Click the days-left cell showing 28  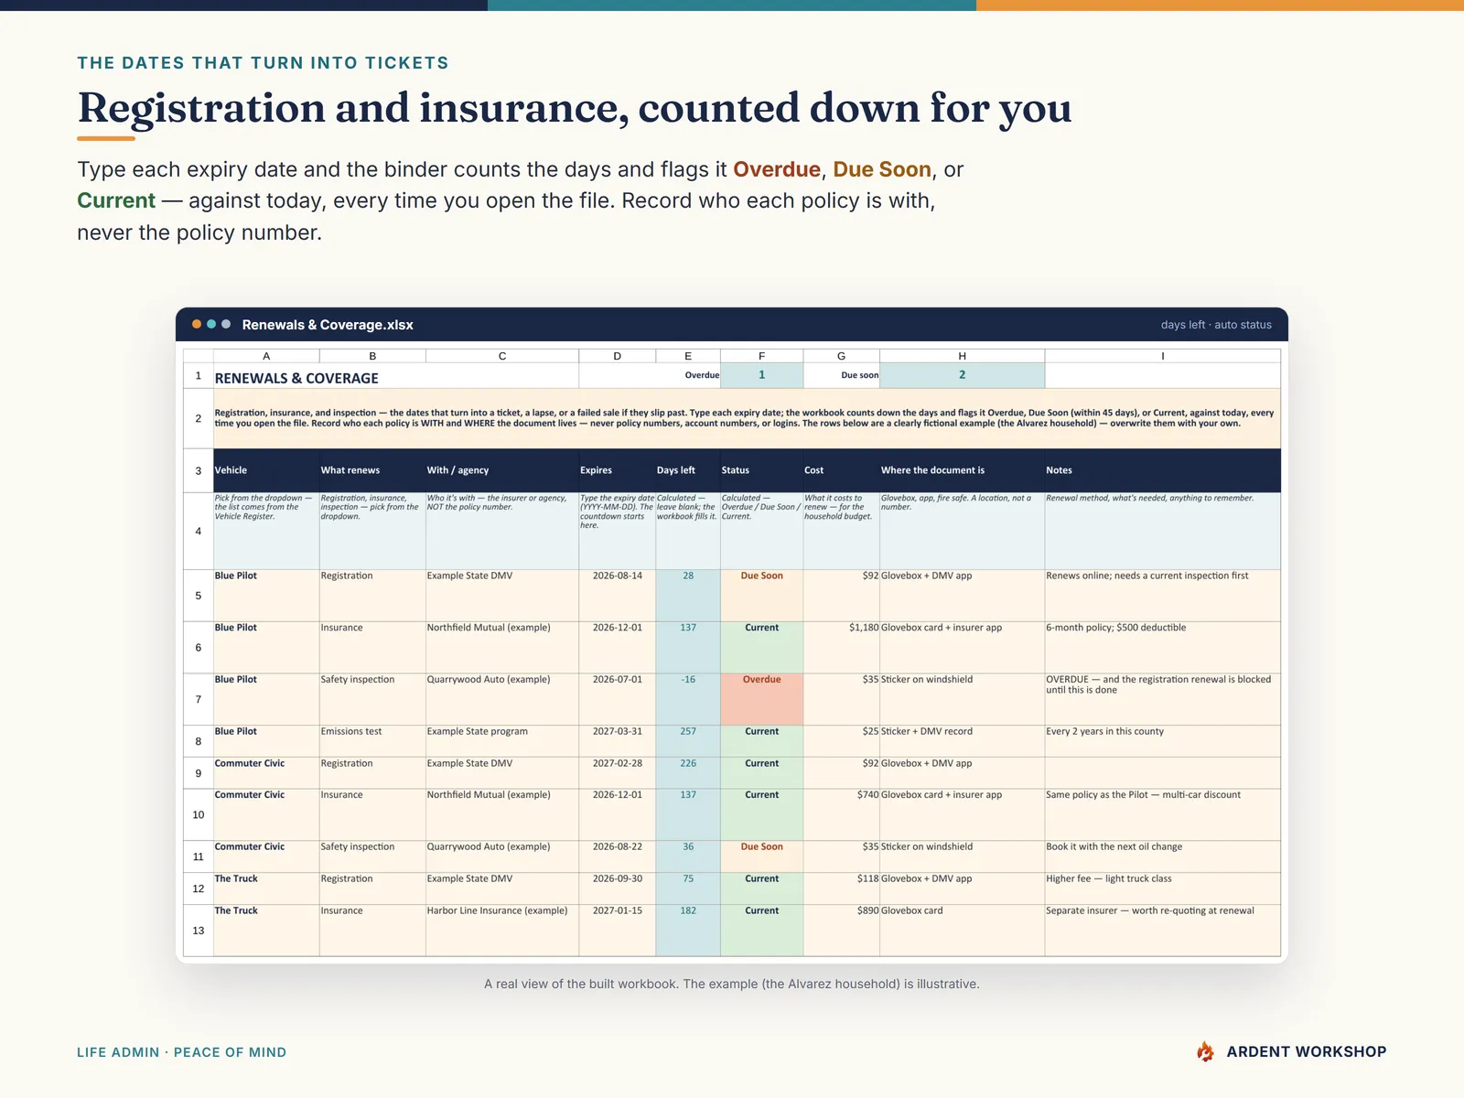coord(688,596)
